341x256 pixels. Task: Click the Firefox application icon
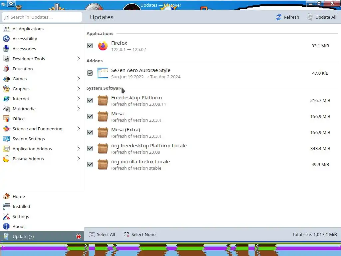[103, 46]
